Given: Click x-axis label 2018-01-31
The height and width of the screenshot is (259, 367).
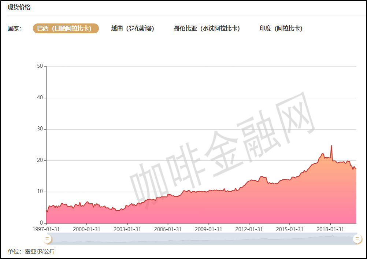Looking at the screenshot, I should point(330,229).
